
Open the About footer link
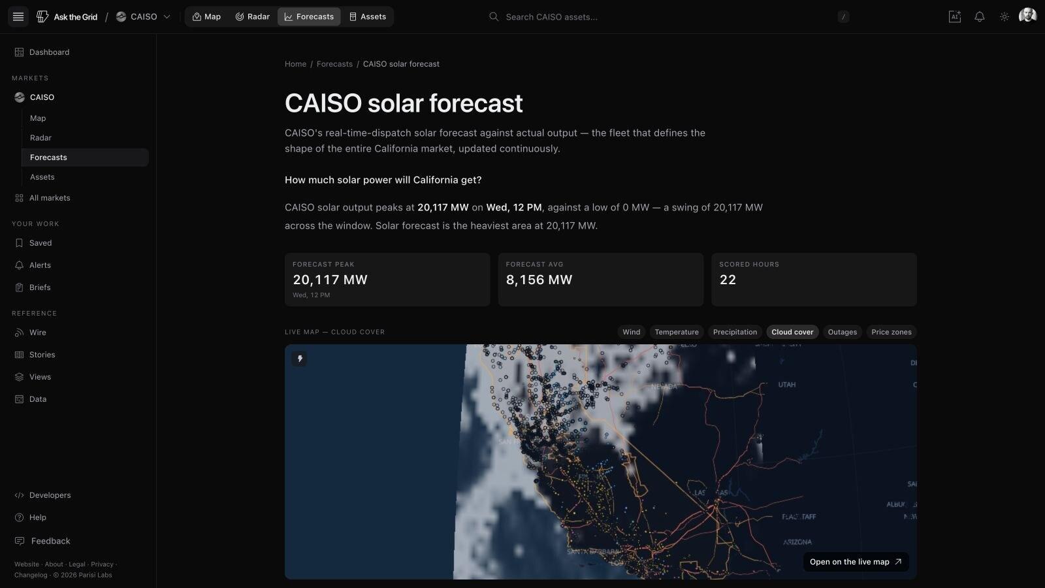click(x=54, y=564)
